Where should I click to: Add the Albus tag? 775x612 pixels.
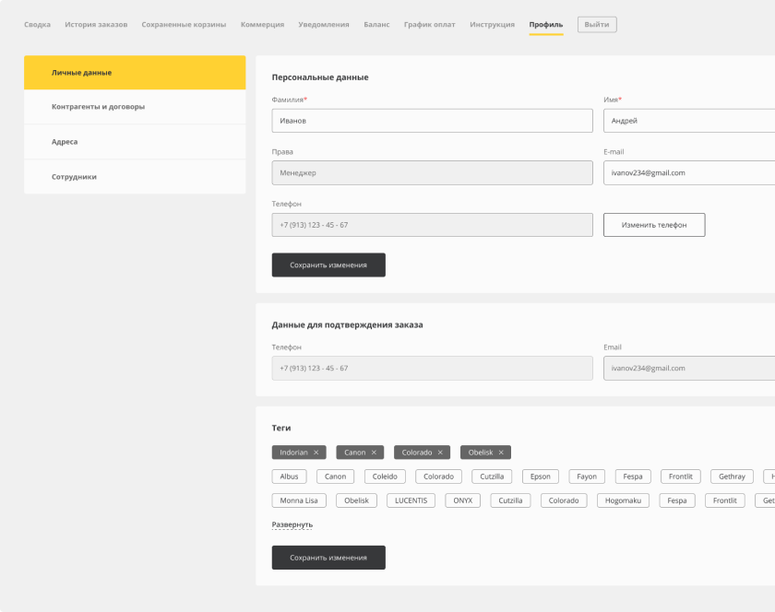click(x=289, y=477)
